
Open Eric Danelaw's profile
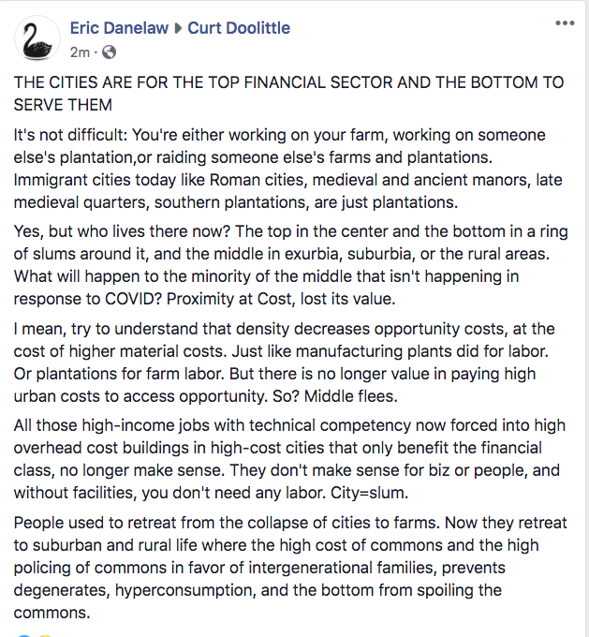tap(119, 28)
